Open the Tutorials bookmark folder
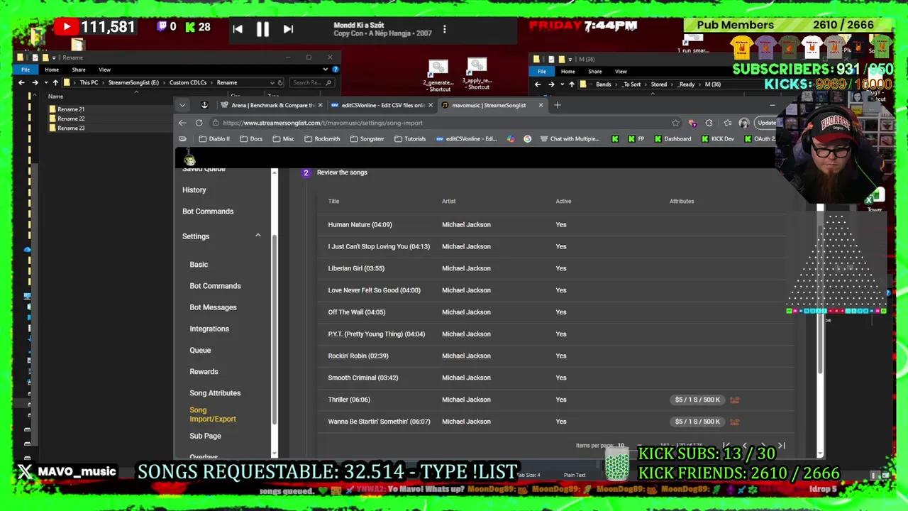The image size is (908, 511). [410, 139]
